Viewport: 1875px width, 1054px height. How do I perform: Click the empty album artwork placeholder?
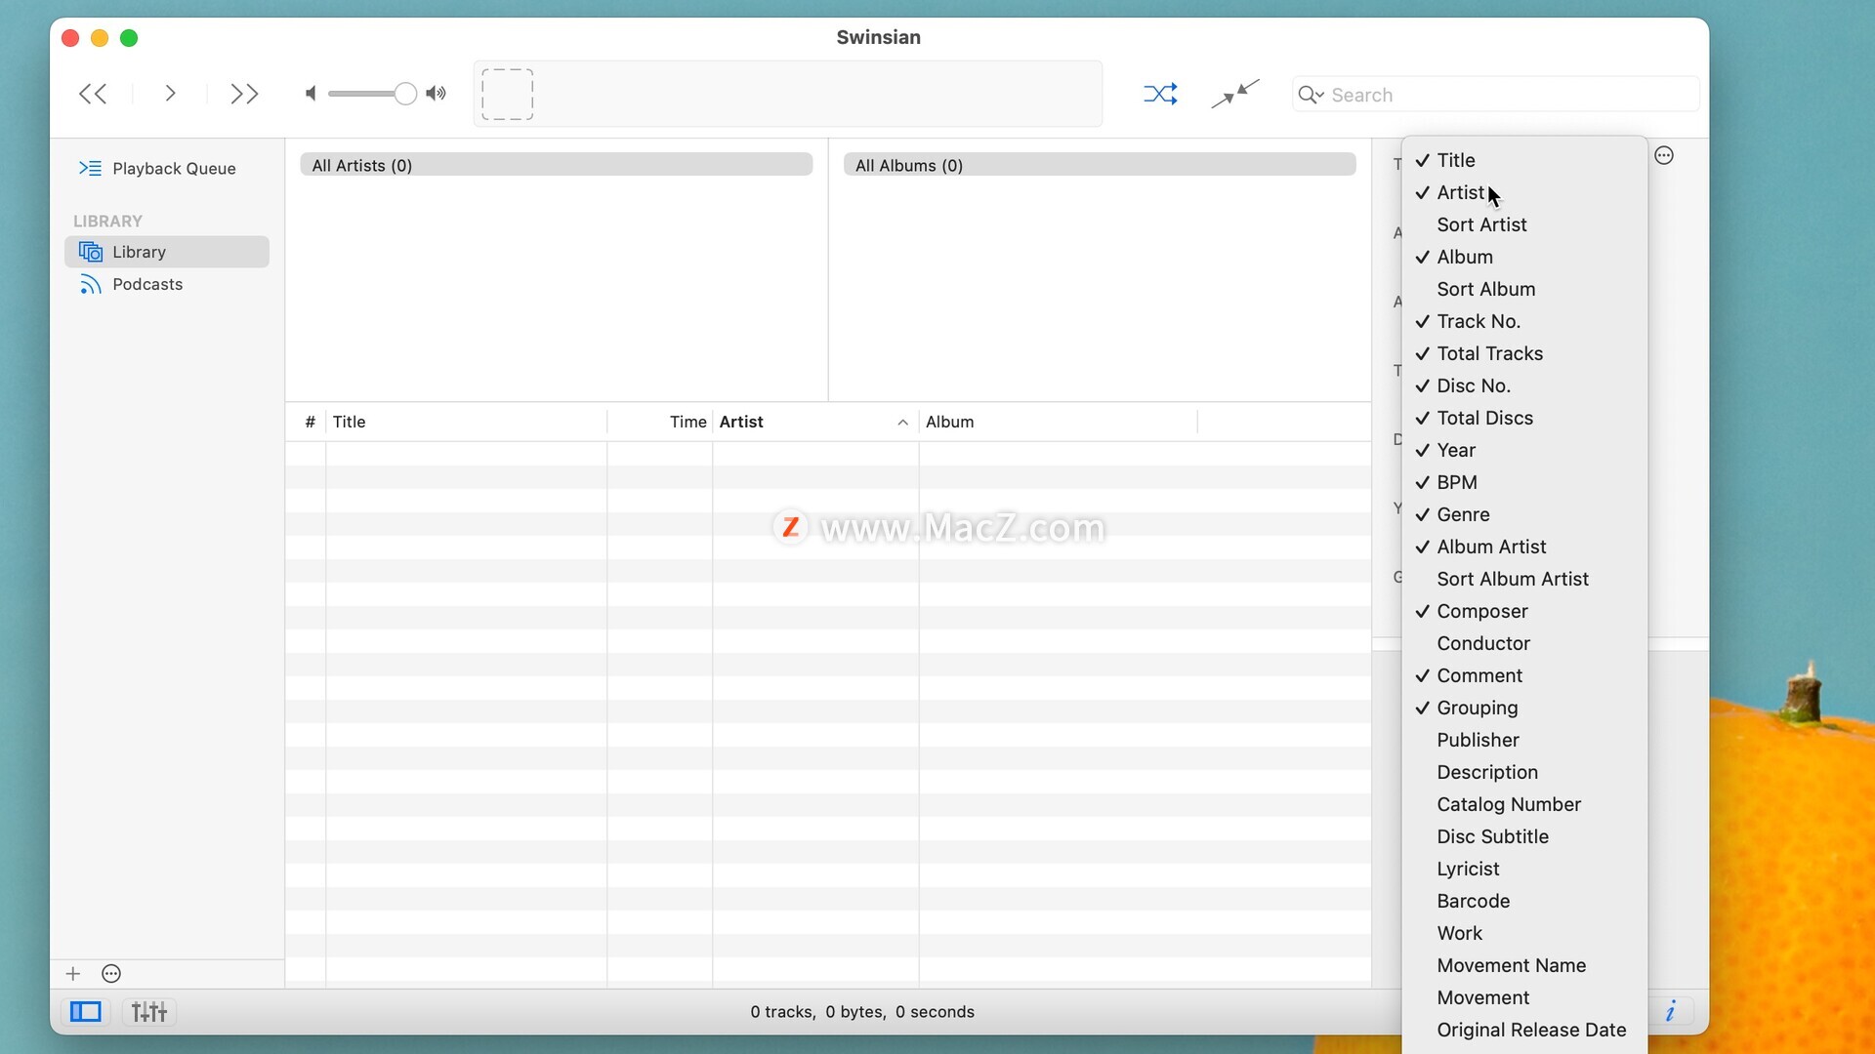coord(508,95)
